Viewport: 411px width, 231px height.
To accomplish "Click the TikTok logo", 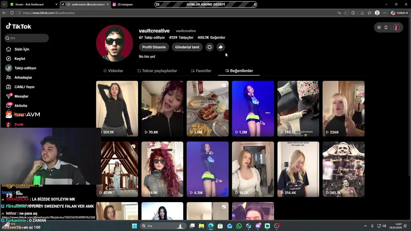I will (19, 26).
